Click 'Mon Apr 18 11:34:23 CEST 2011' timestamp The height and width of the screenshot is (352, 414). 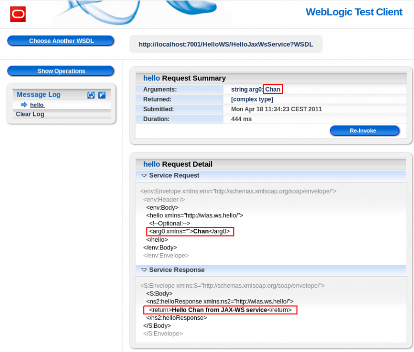[x=276, y=109]
